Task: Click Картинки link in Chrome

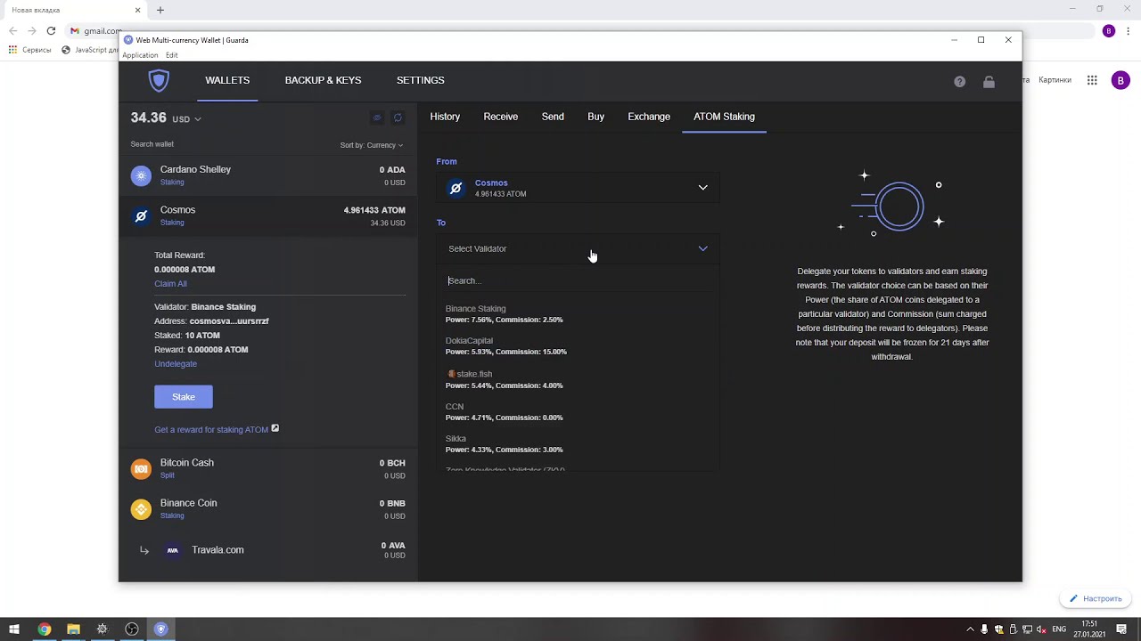Action: click(1055, 80)
